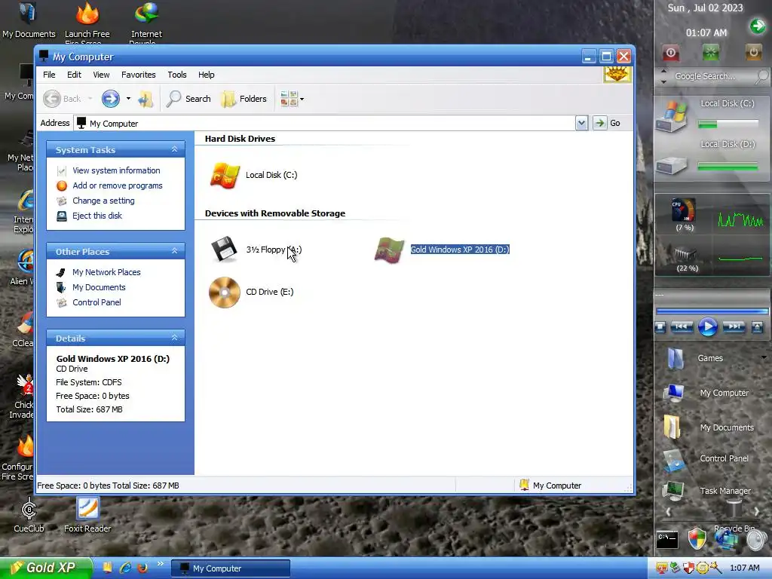The height and width of the screenshot is (579, 772).
Task: Click the security shield sidebar icon
Action: (x=697, y=539)
